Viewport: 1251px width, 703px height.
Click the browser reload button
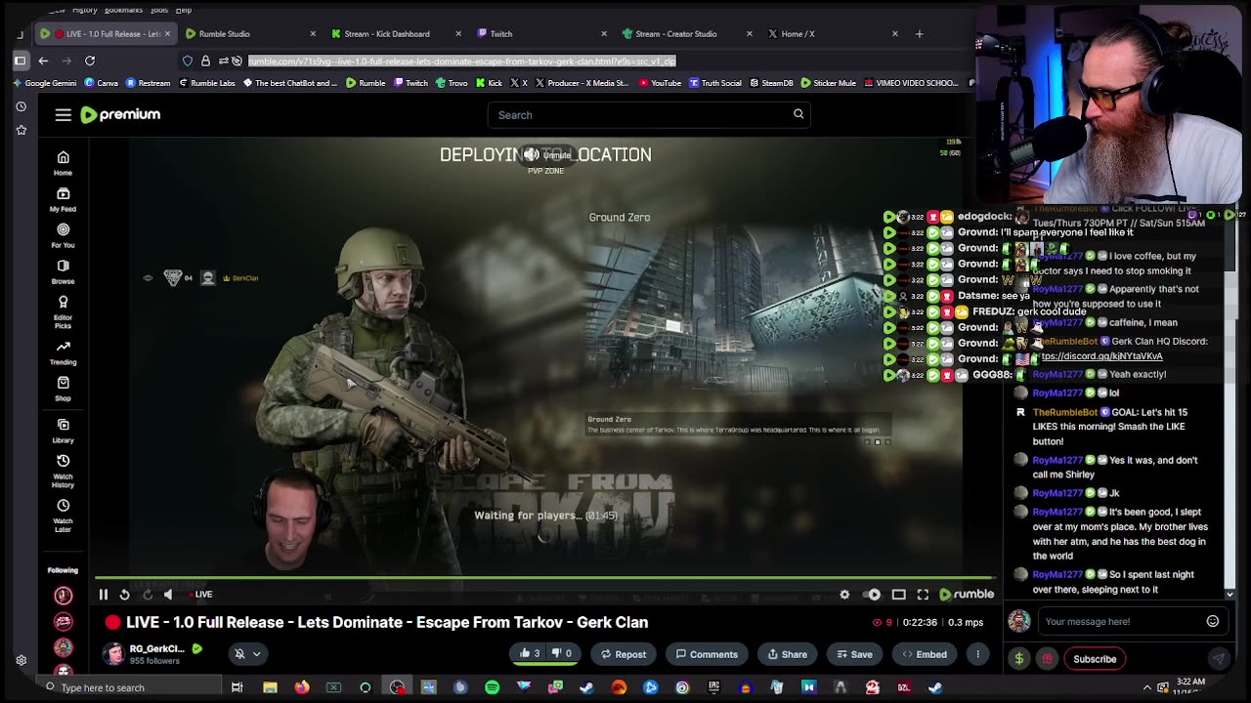[x=90, y=61]
